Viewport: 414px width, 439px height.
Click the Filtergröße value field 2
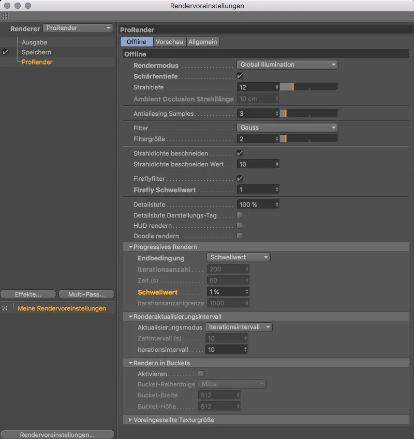click(x=258, y=138)
